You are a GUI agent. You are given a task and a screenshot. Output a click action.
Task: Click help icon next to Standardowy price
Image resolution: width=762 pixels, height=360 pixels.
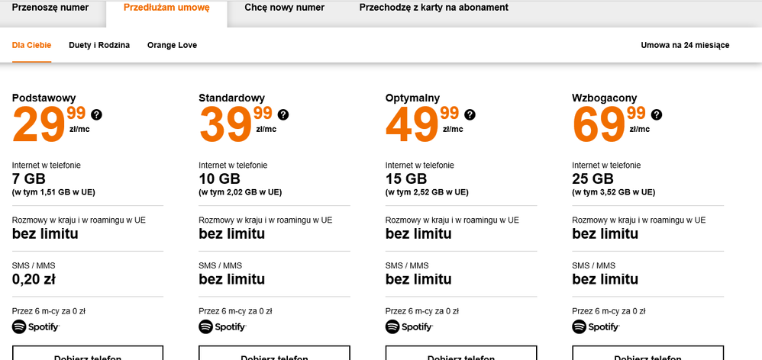283,114
